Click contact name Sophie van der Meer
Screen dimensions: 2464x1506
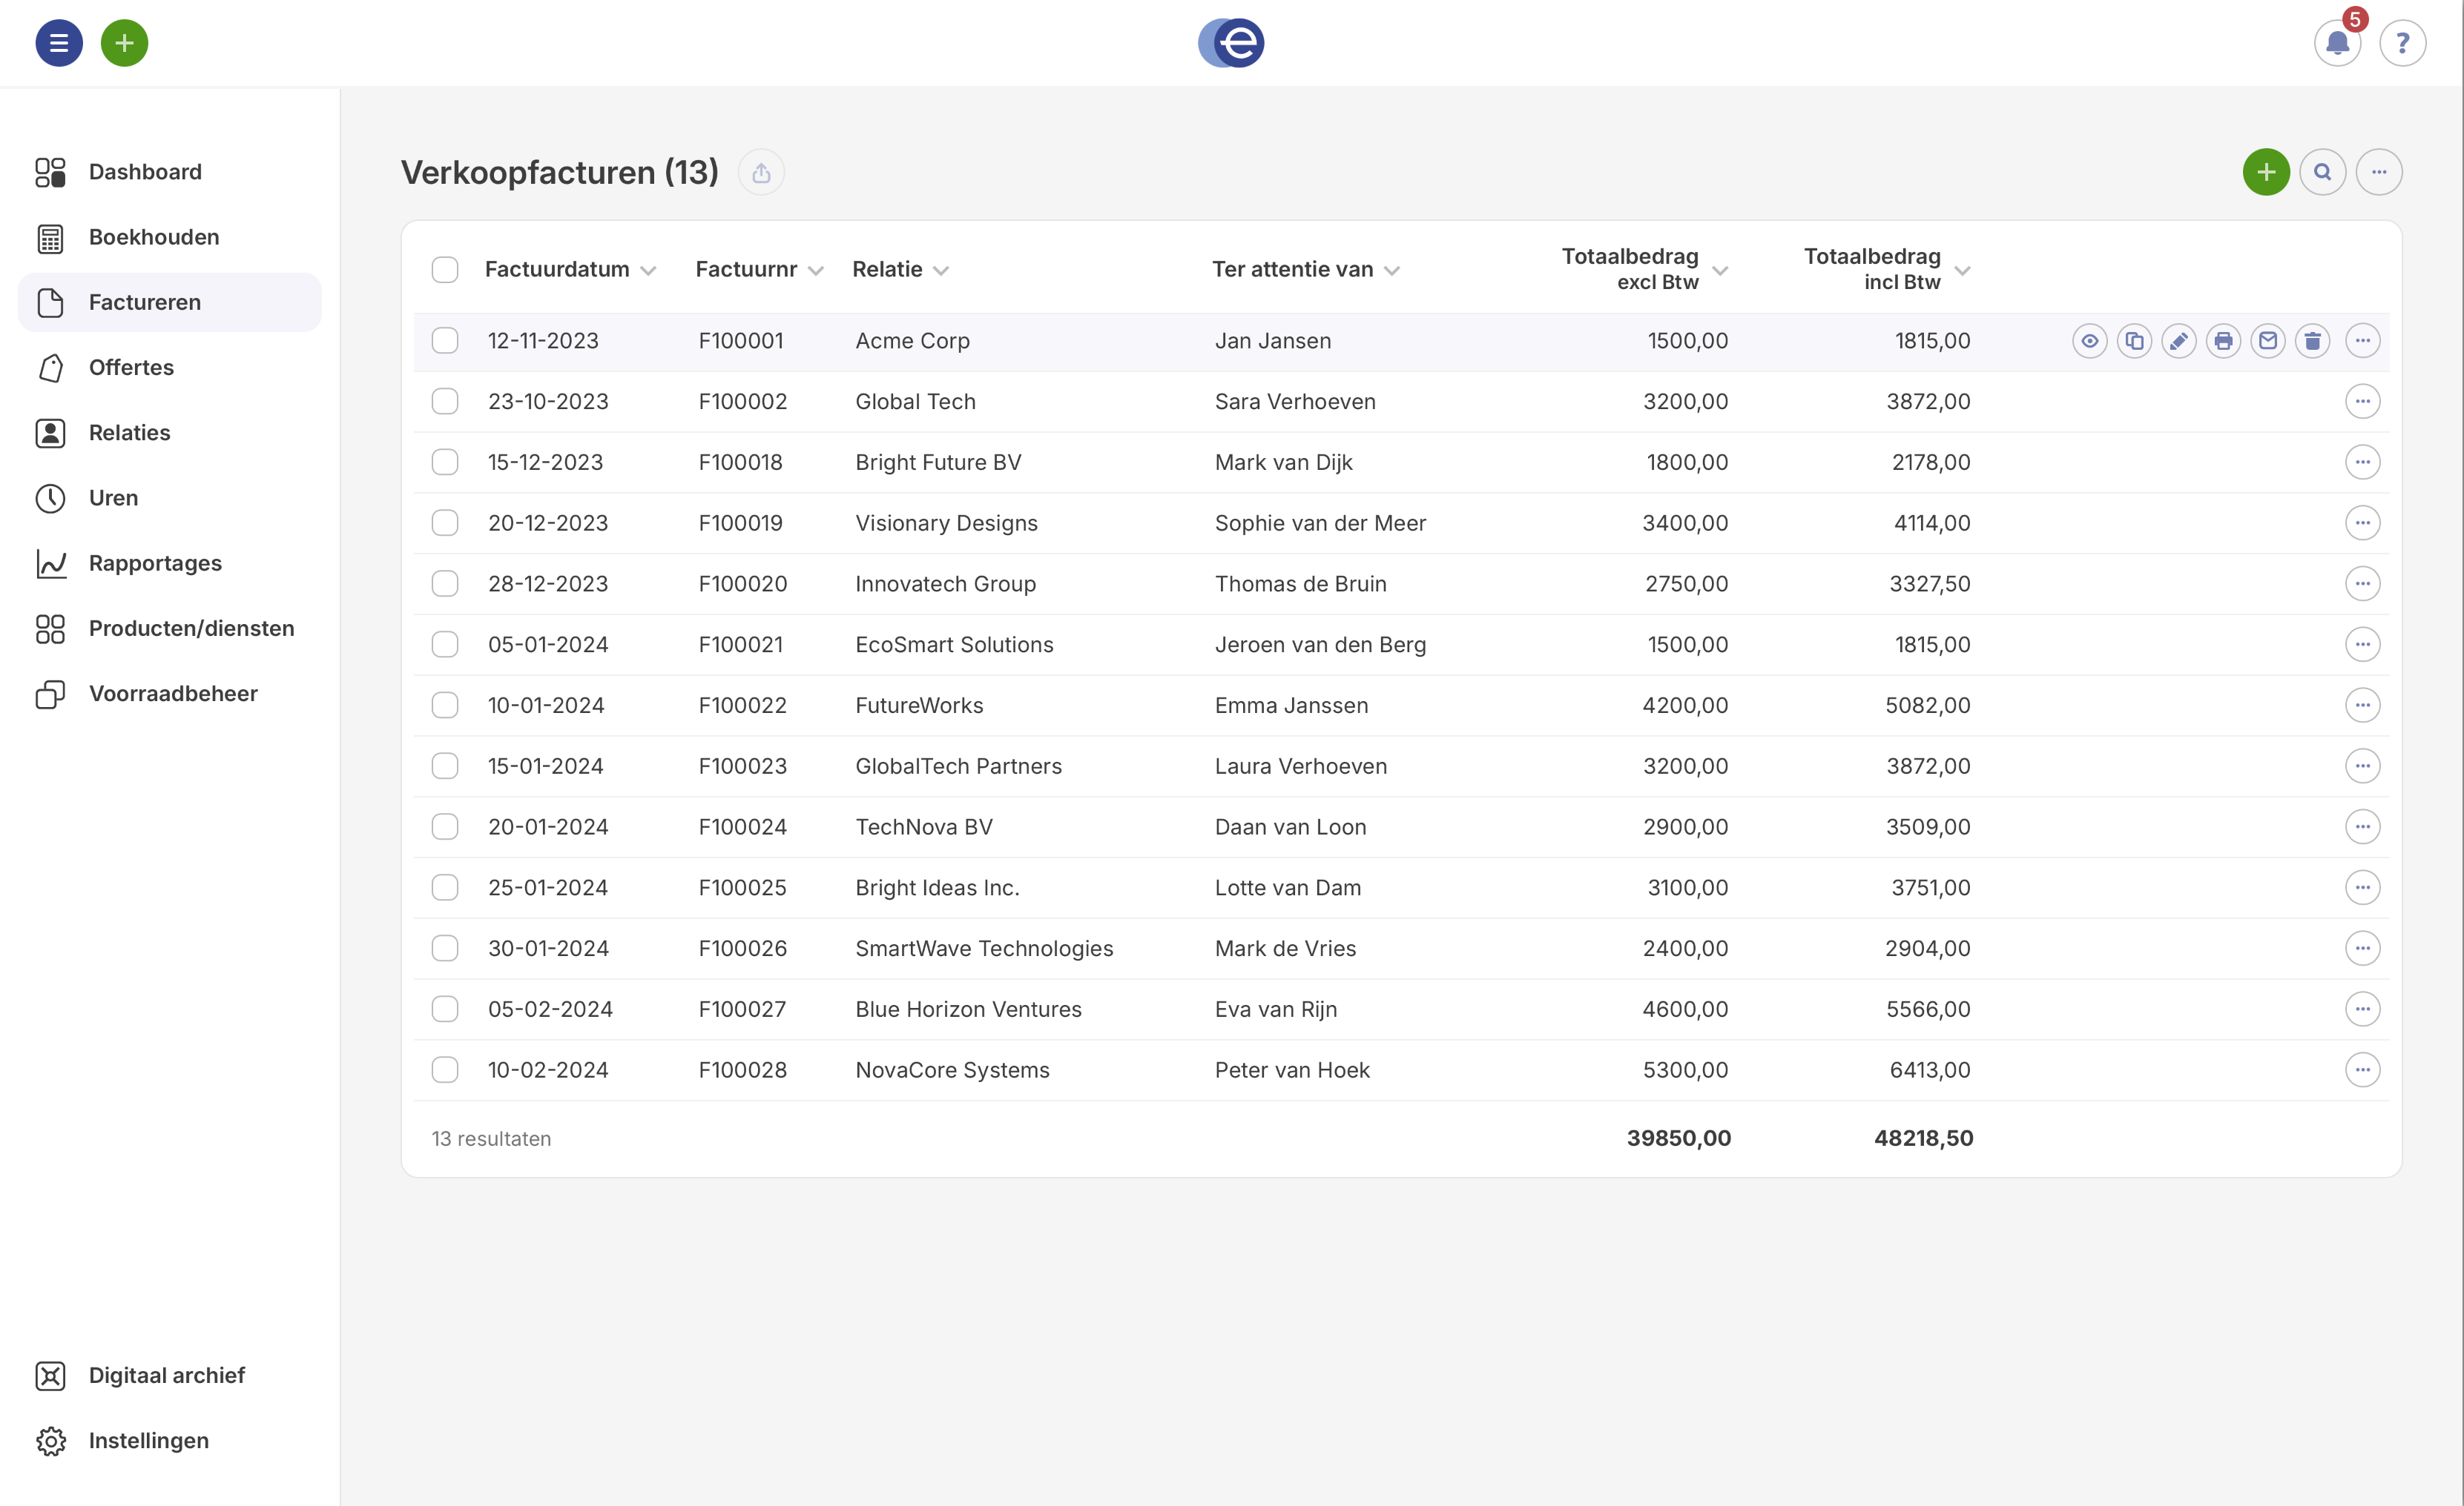pyautogui.click(x=1320, y=523)
